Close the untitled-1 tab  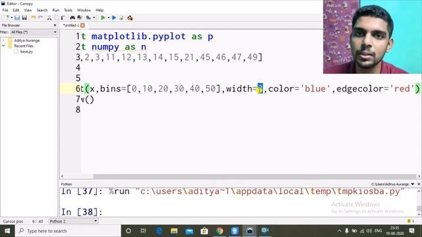(x=82, y=25)
